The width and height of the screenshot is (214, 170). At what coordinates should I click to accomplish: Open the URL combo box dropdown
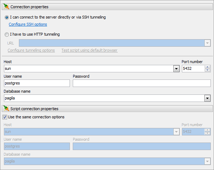pyautogui.click(x=207, y=43)
